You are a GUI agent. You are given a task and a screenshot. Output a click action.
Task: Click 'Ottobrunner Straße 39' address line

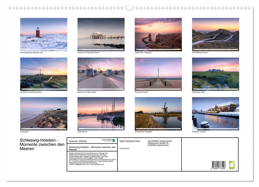tap(158, 143)
